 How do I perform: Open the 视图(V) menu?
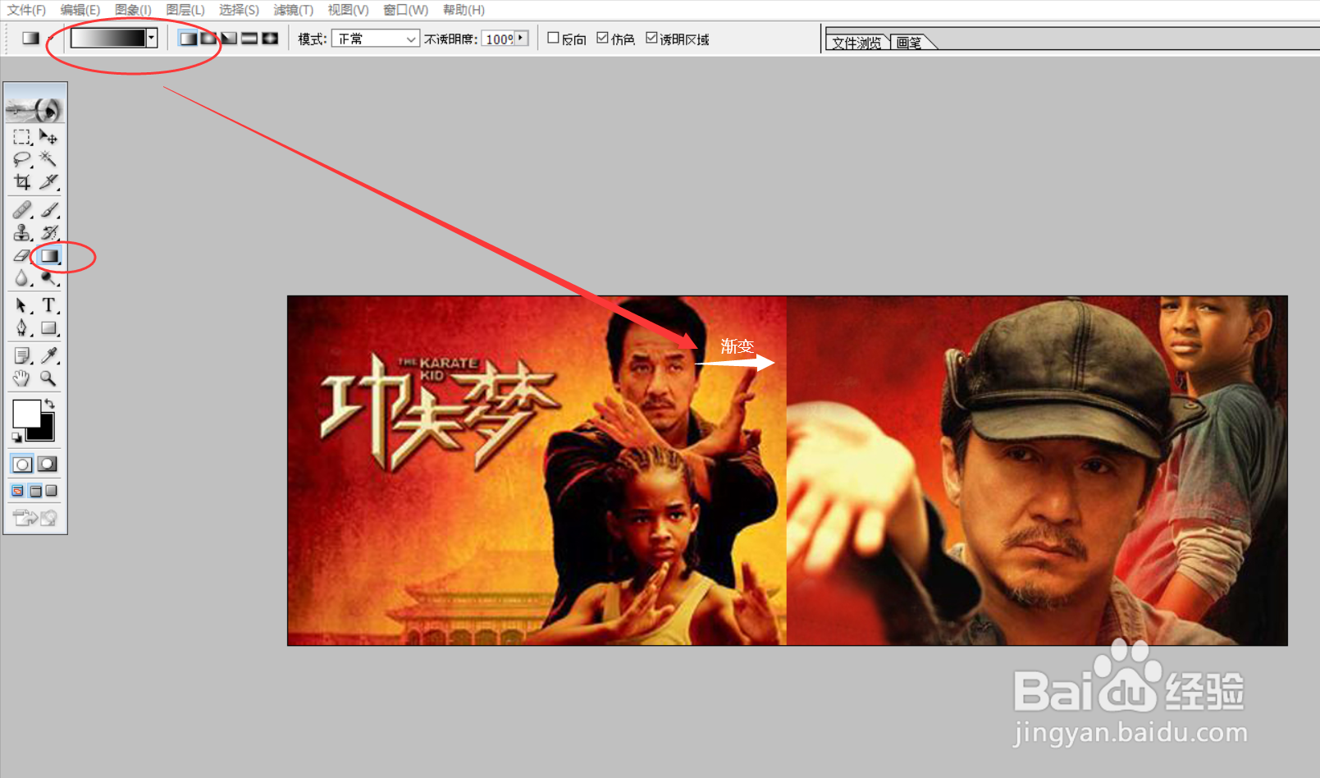[348, 10]
